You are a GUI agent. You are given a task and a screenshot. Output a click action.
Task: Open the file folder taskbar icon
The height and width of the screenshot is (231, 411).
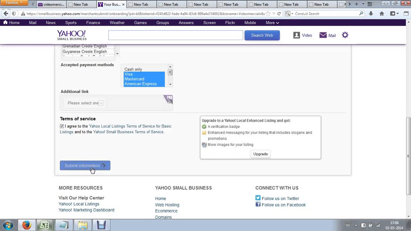[83, 225]
